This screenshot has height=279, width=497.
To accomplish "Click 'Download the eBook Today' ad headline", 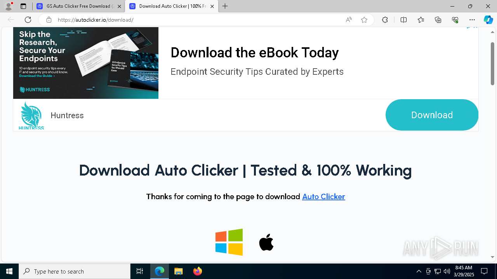I will 255,53.
